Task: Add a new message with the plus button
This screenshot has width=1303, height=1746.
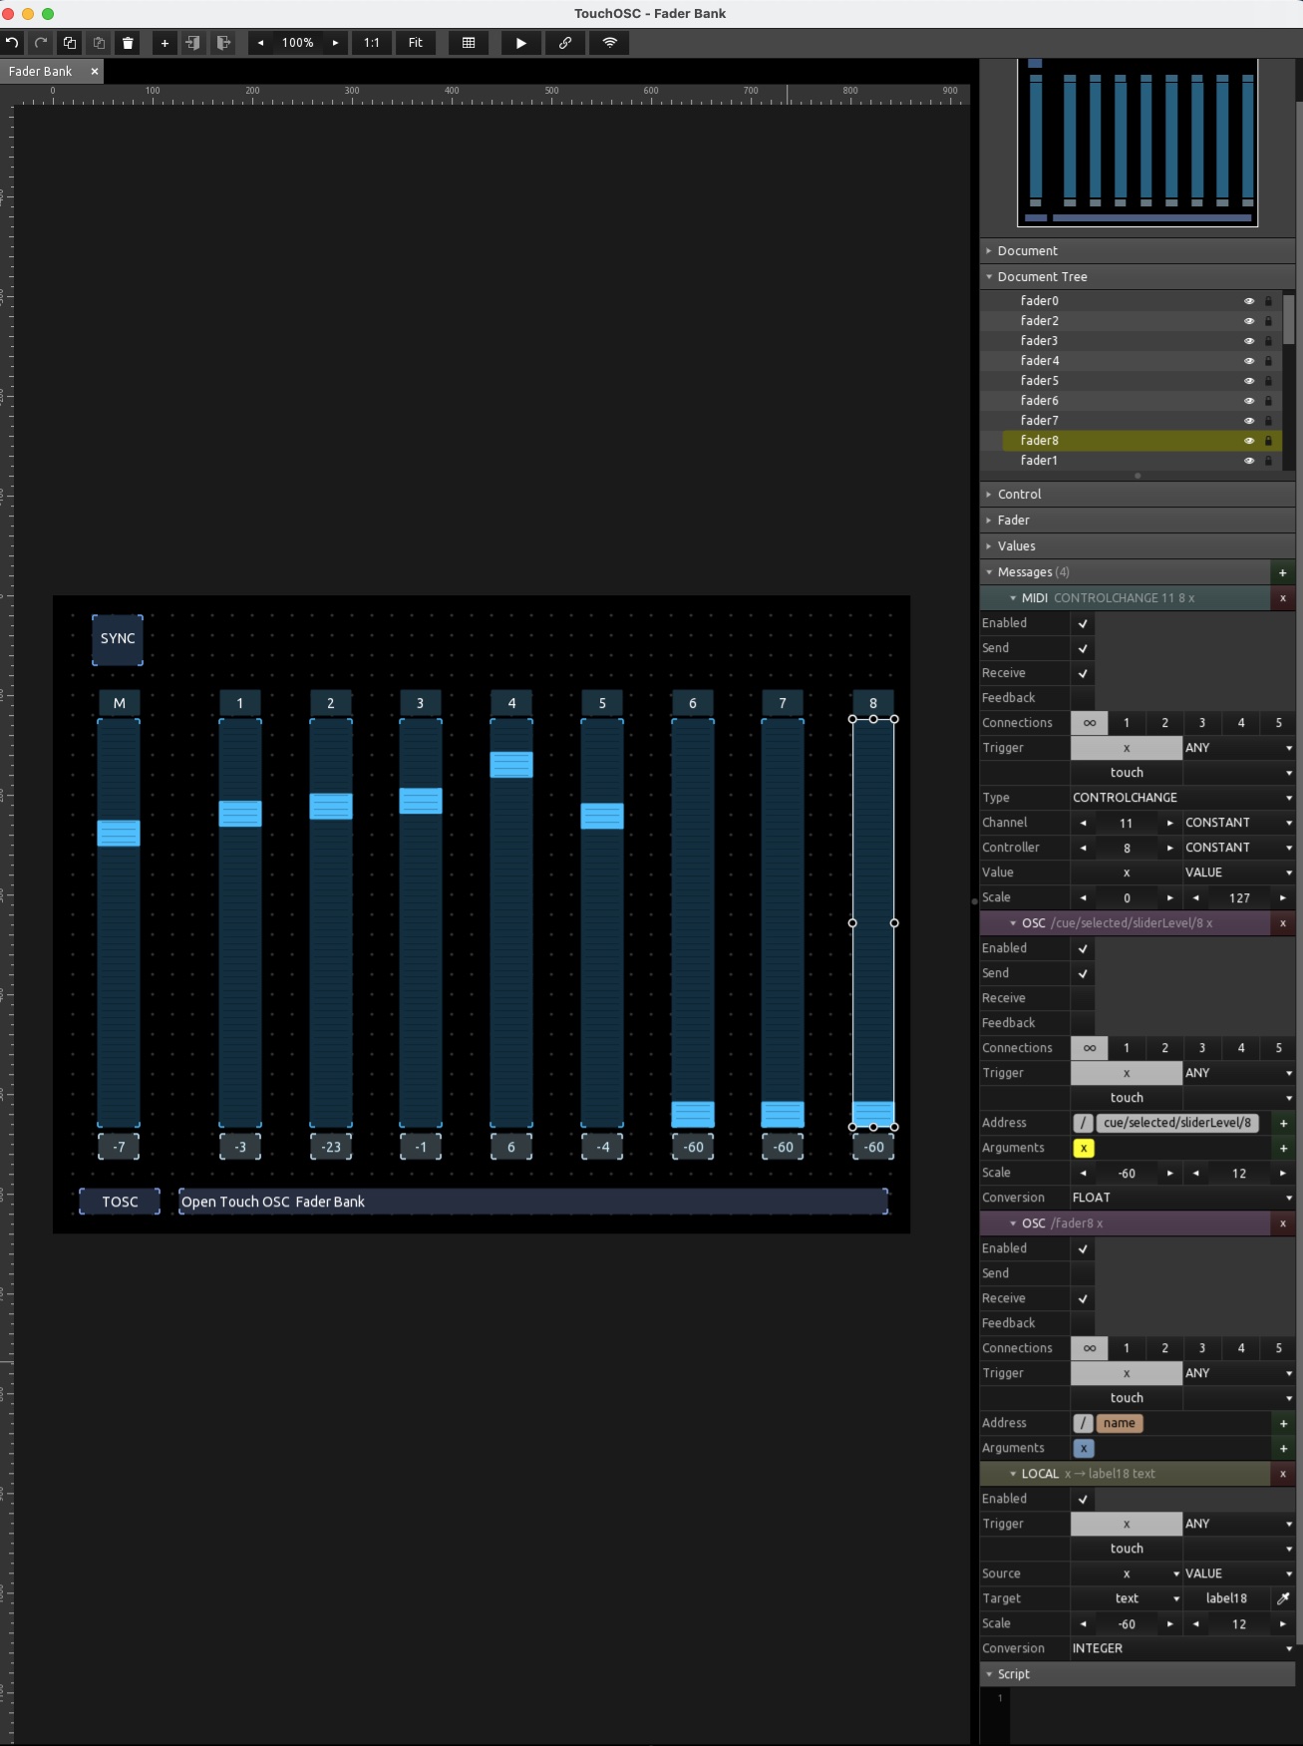Action: [1282, 572]
